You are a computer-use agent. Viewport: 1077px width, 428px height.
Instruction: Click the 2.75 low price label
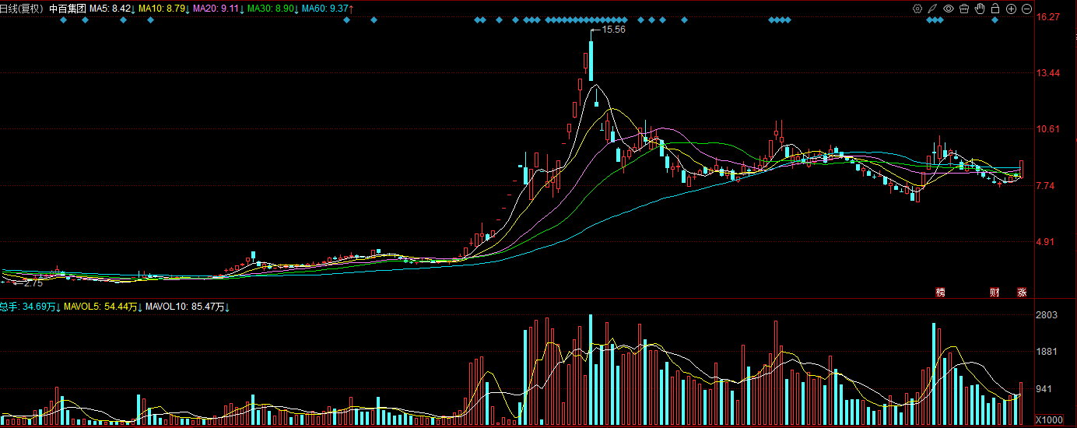pyautogui.click(x=33, y=284)
